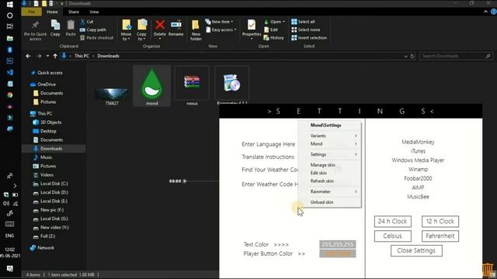
Task: Click History in the ribbon
Action: pyautogui.click(x=273, y=38)
